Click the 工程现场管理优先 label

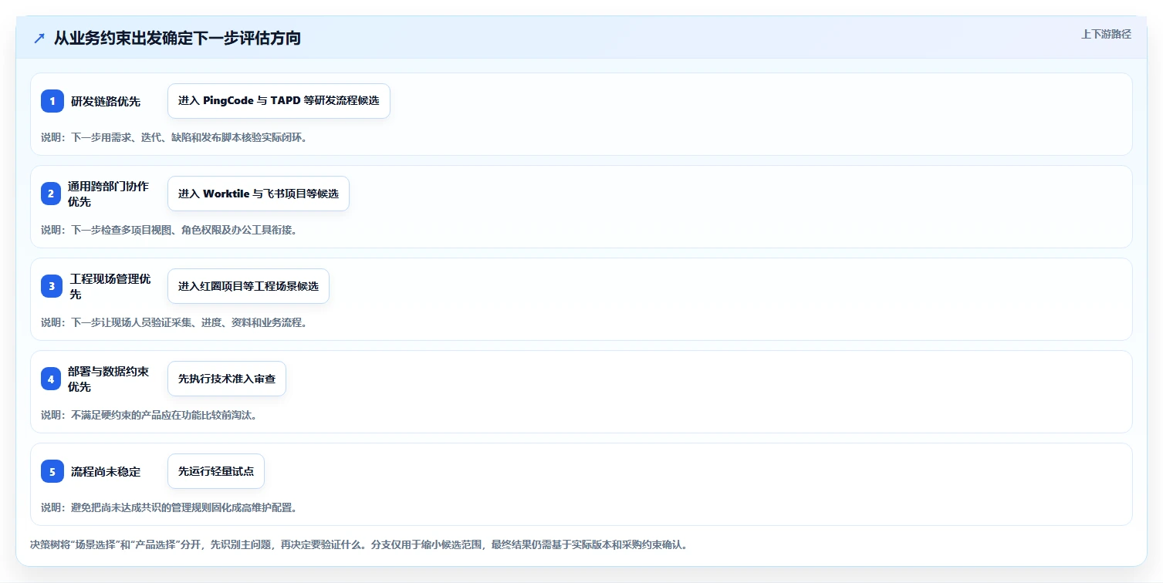tap(110, 286)
